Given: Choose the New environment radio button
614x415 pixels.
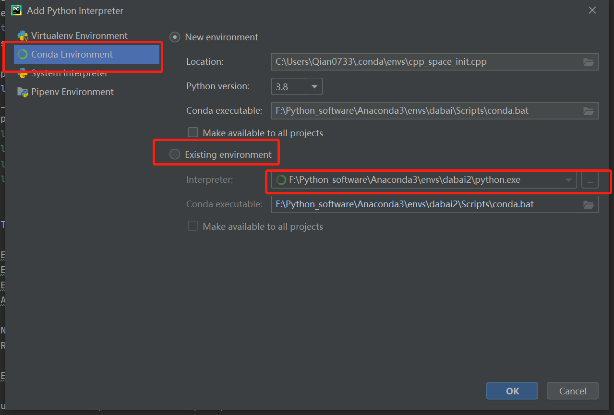Looking at the screenshot, I should [175, 37].
